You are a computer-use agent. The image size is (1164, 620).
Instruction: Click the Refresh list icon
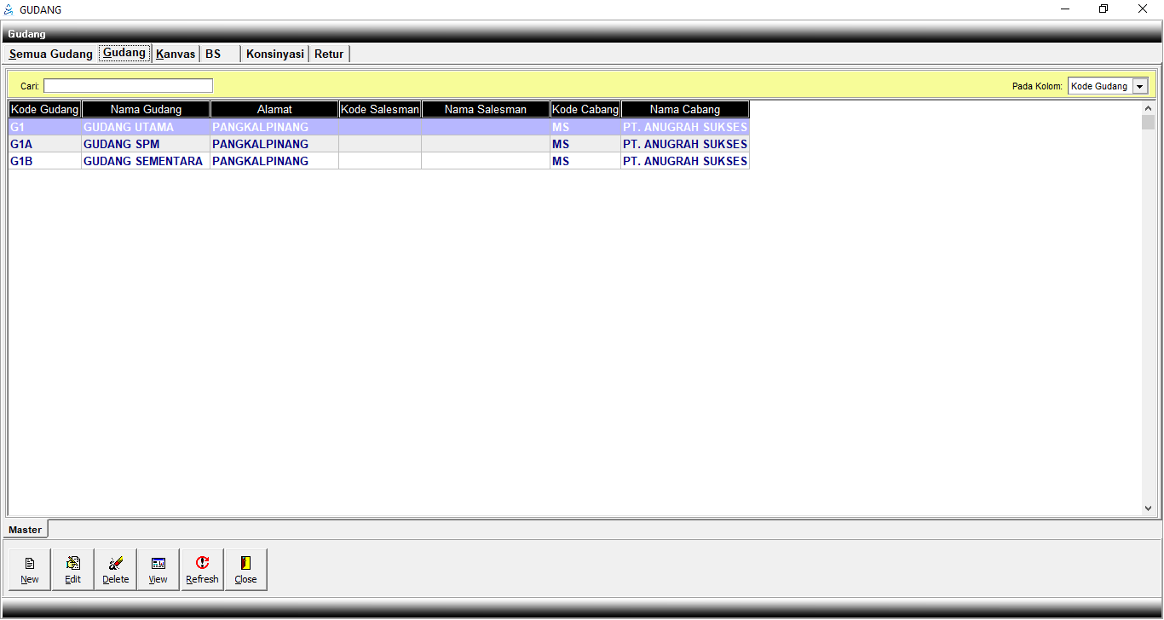pyautogui.click(x=202, y=564)
